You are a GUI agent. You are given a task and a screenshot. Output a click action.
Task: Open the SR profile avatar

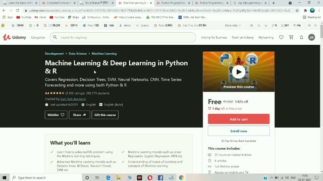pos(311,37)
